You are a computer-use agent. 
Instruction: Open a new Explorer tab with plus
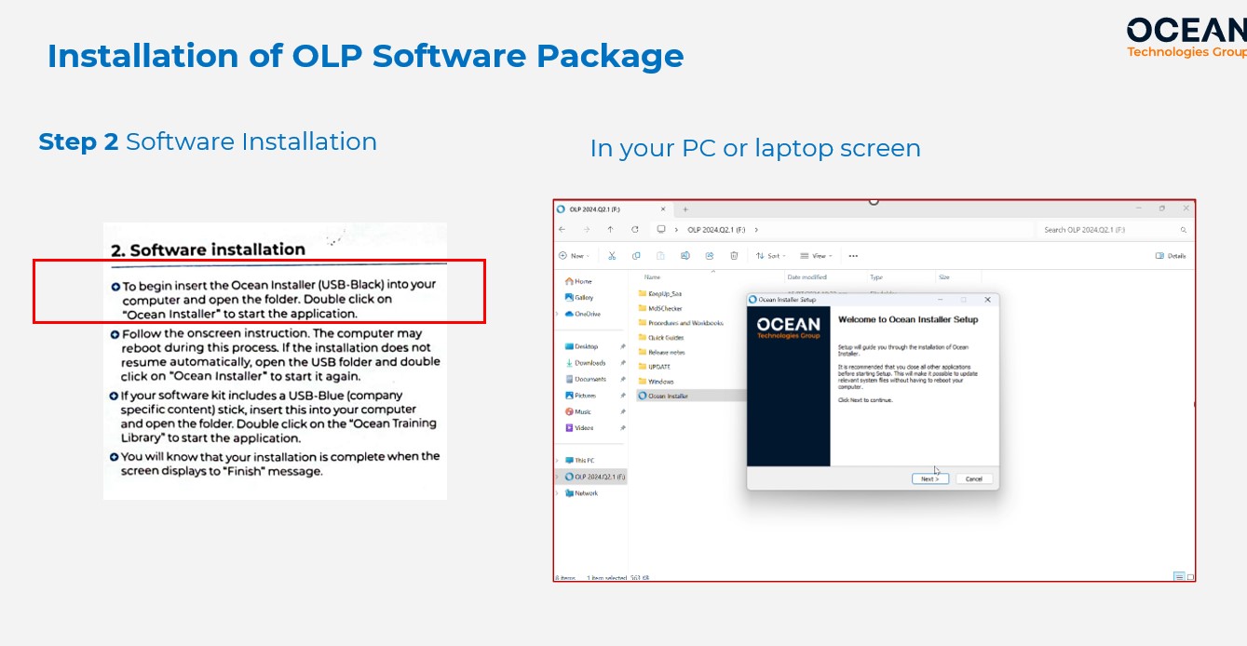pyautogui.click(x=685, y=209)
